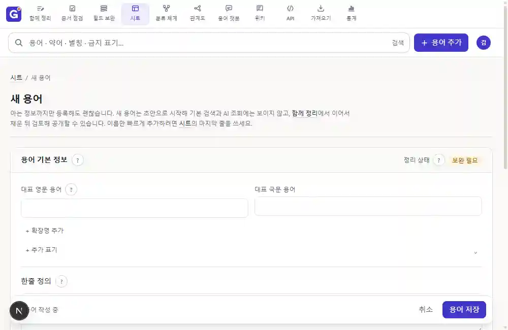Go to the 위키 page

point(260,14)
